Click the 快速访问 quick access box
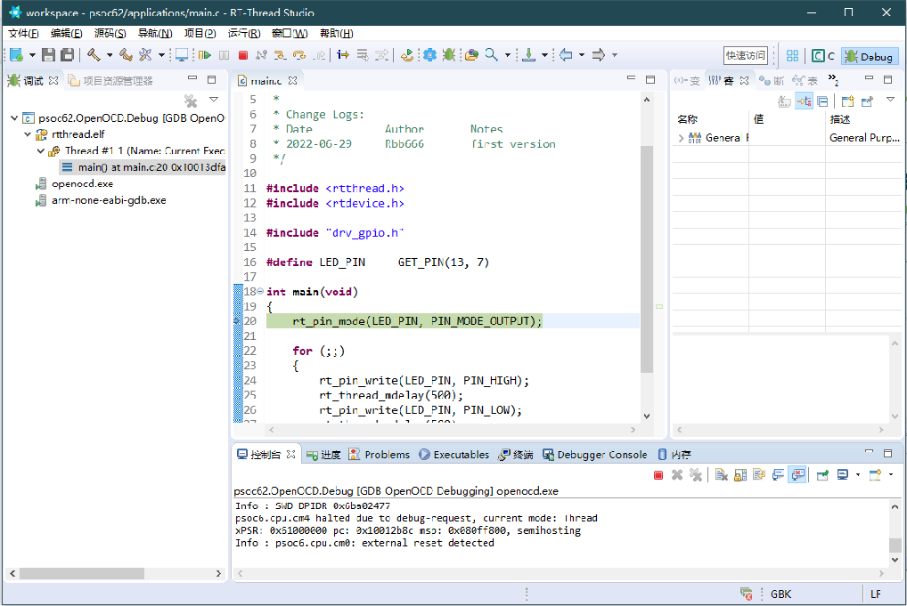The image size is (907, 606). click(745, 55)
